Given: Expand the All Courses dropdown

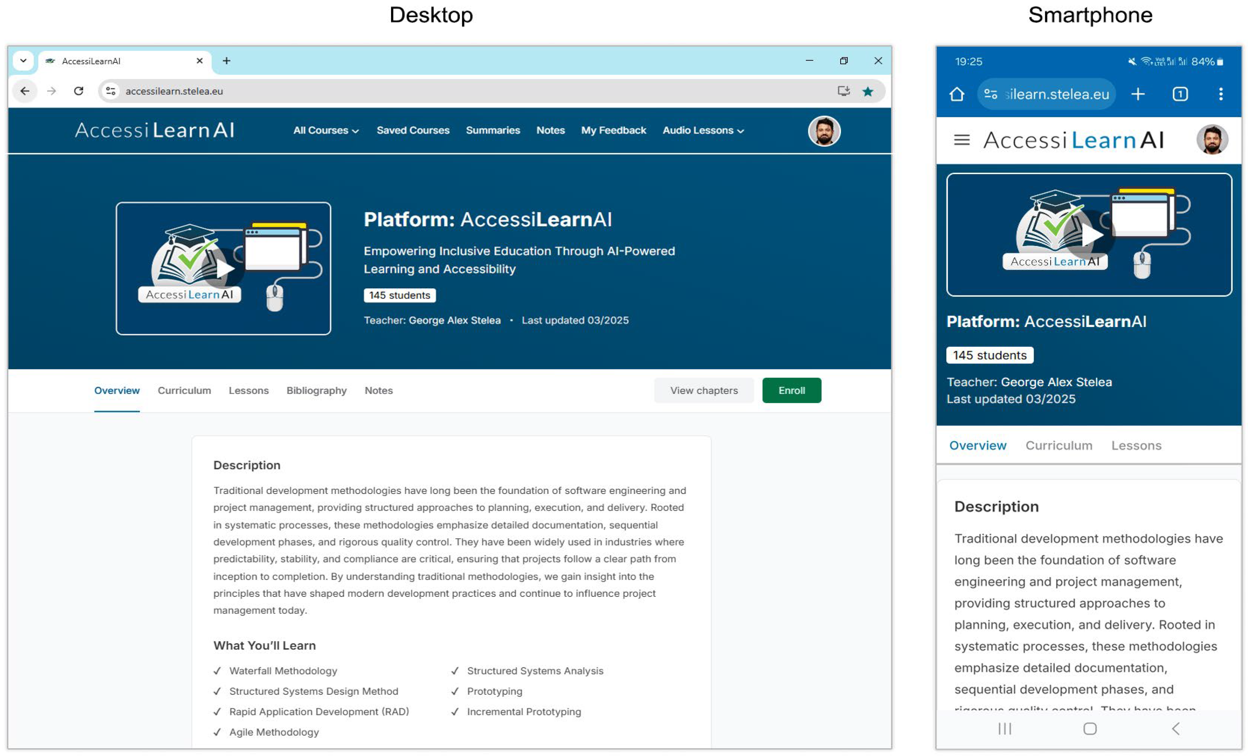Looking at the screenshot, I should coord(326,131).
